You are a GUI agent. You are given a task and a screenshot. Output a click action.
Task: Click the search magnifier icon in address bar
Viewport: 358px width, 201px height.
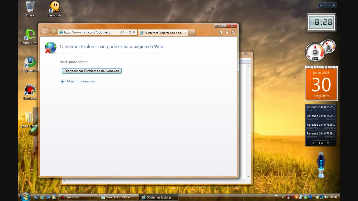(x=122, y=32)
